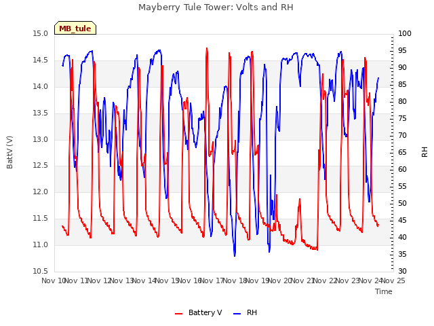Click the right RH axis label

click(x=425, y=152)
